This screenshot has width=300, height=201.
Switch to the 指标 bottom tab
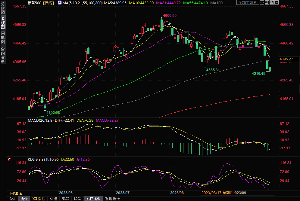12,199
